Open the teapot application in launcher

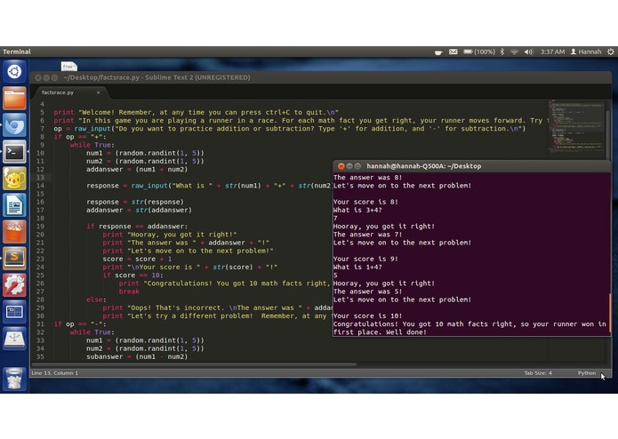tap(14, 179)
